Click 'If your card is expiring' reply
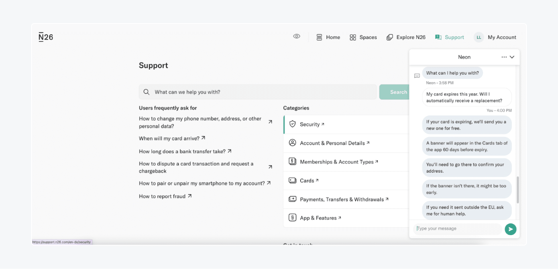Image resolution: width=558 pixels, height=269 pixels. pos(467,125)
